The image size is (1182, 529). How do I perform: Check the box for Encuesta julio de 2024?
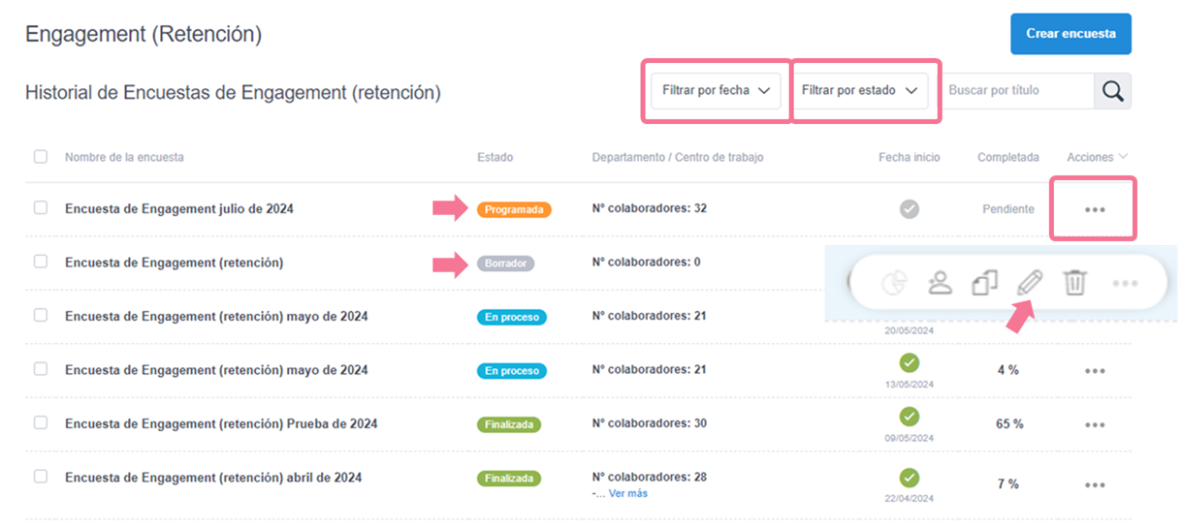tap(41, 207)
